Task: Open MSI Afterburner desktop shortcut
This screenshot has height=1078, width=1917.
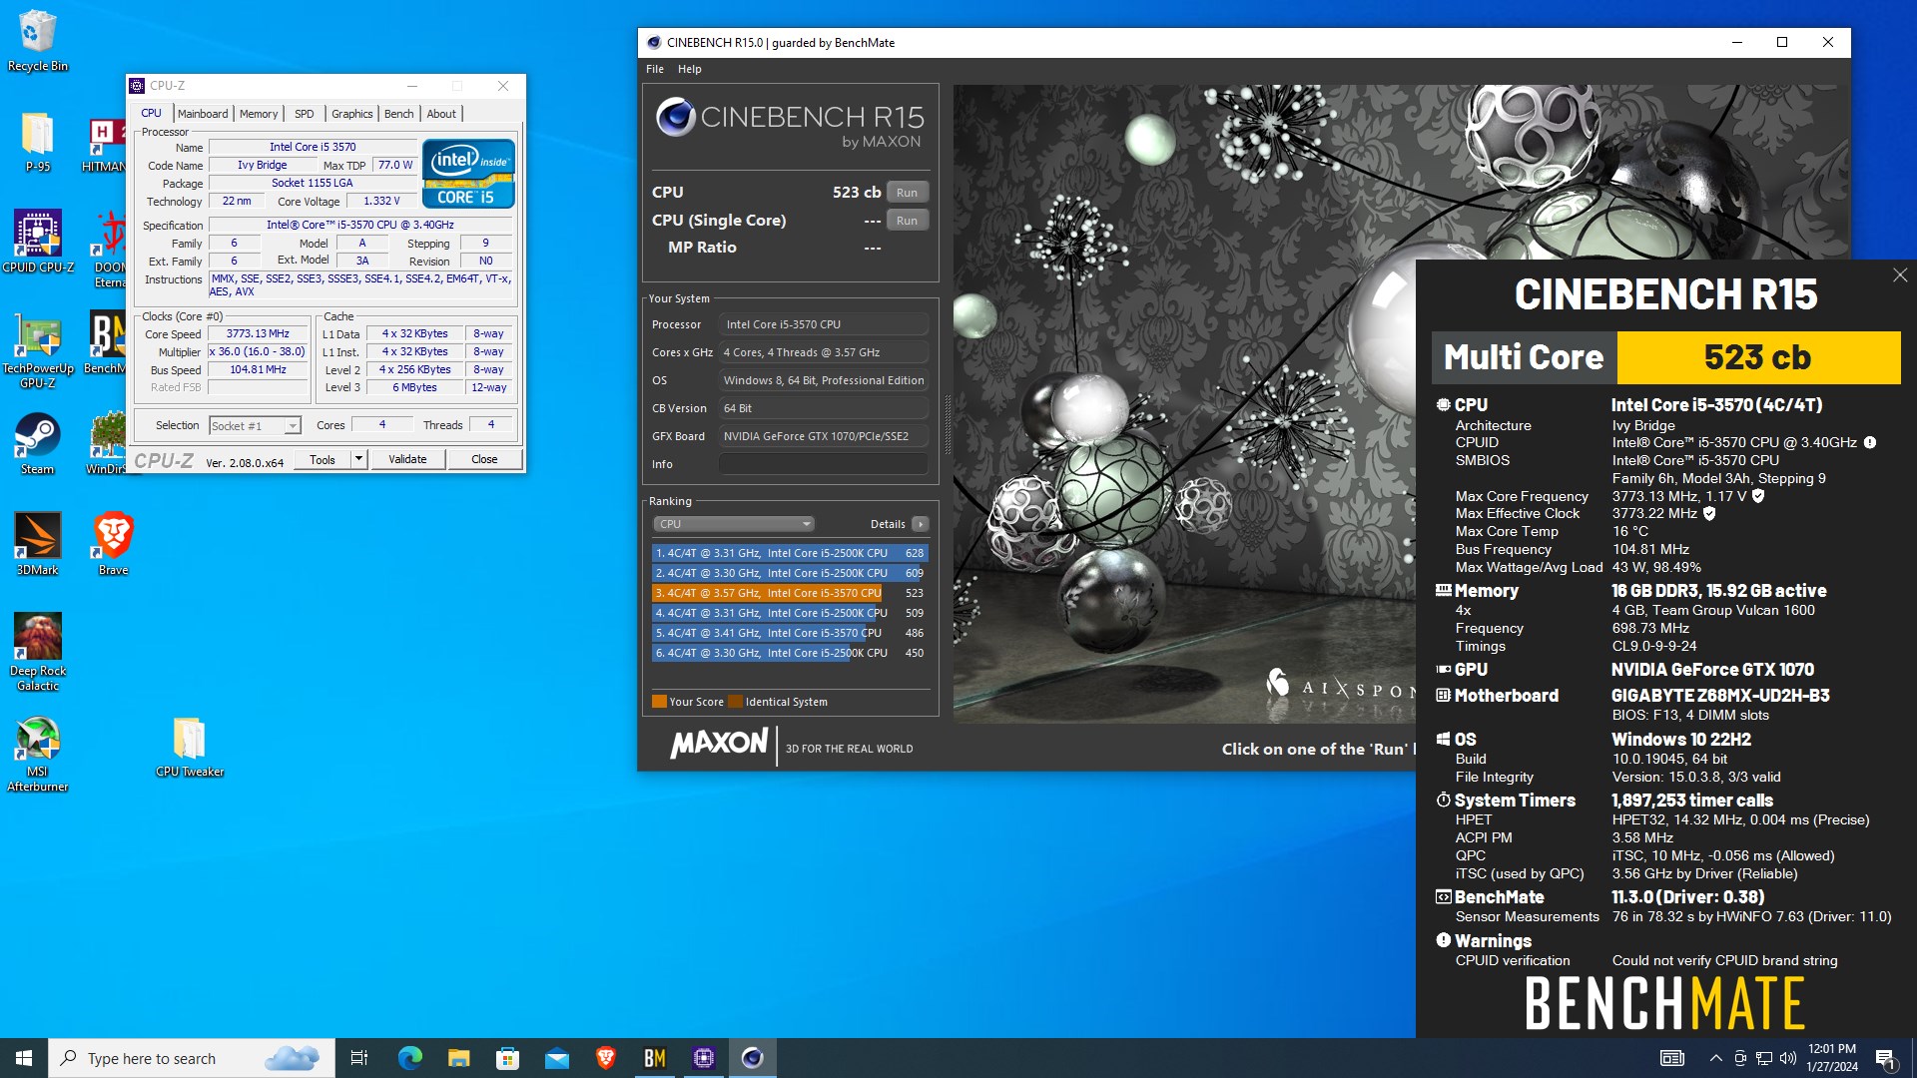Action: (x=38, y=754)
